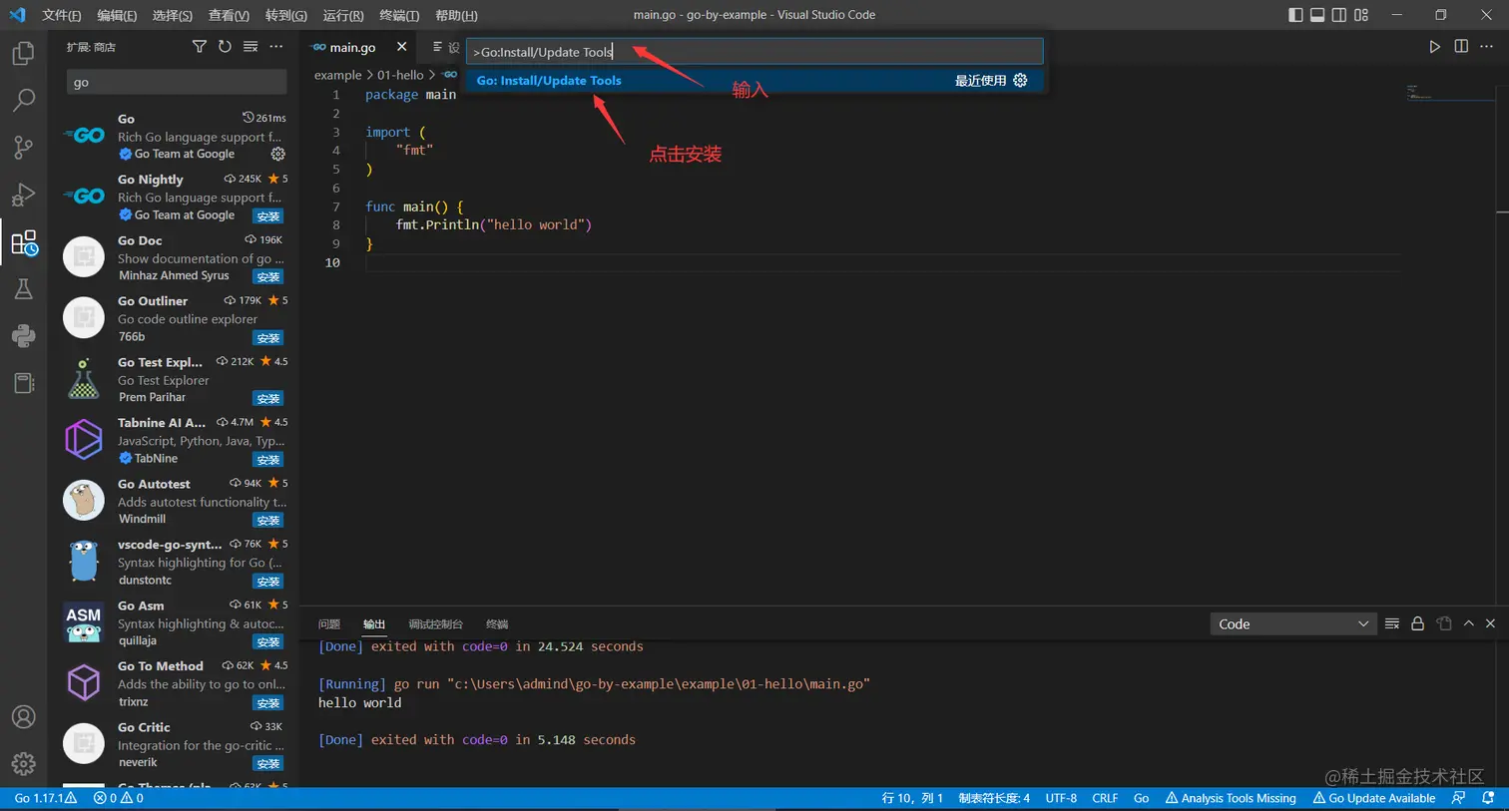Install the Go Doc extension
This screenshot has width=1509, height=811.
tap(267, 276)
